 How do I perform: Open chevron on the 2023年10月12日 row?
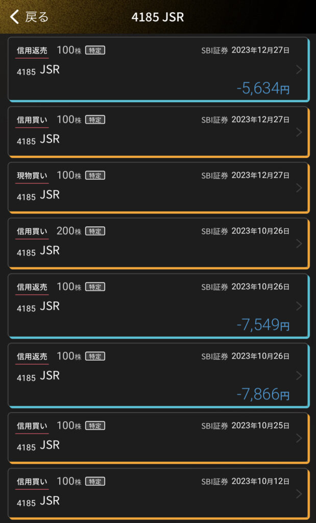click(299, 494)
